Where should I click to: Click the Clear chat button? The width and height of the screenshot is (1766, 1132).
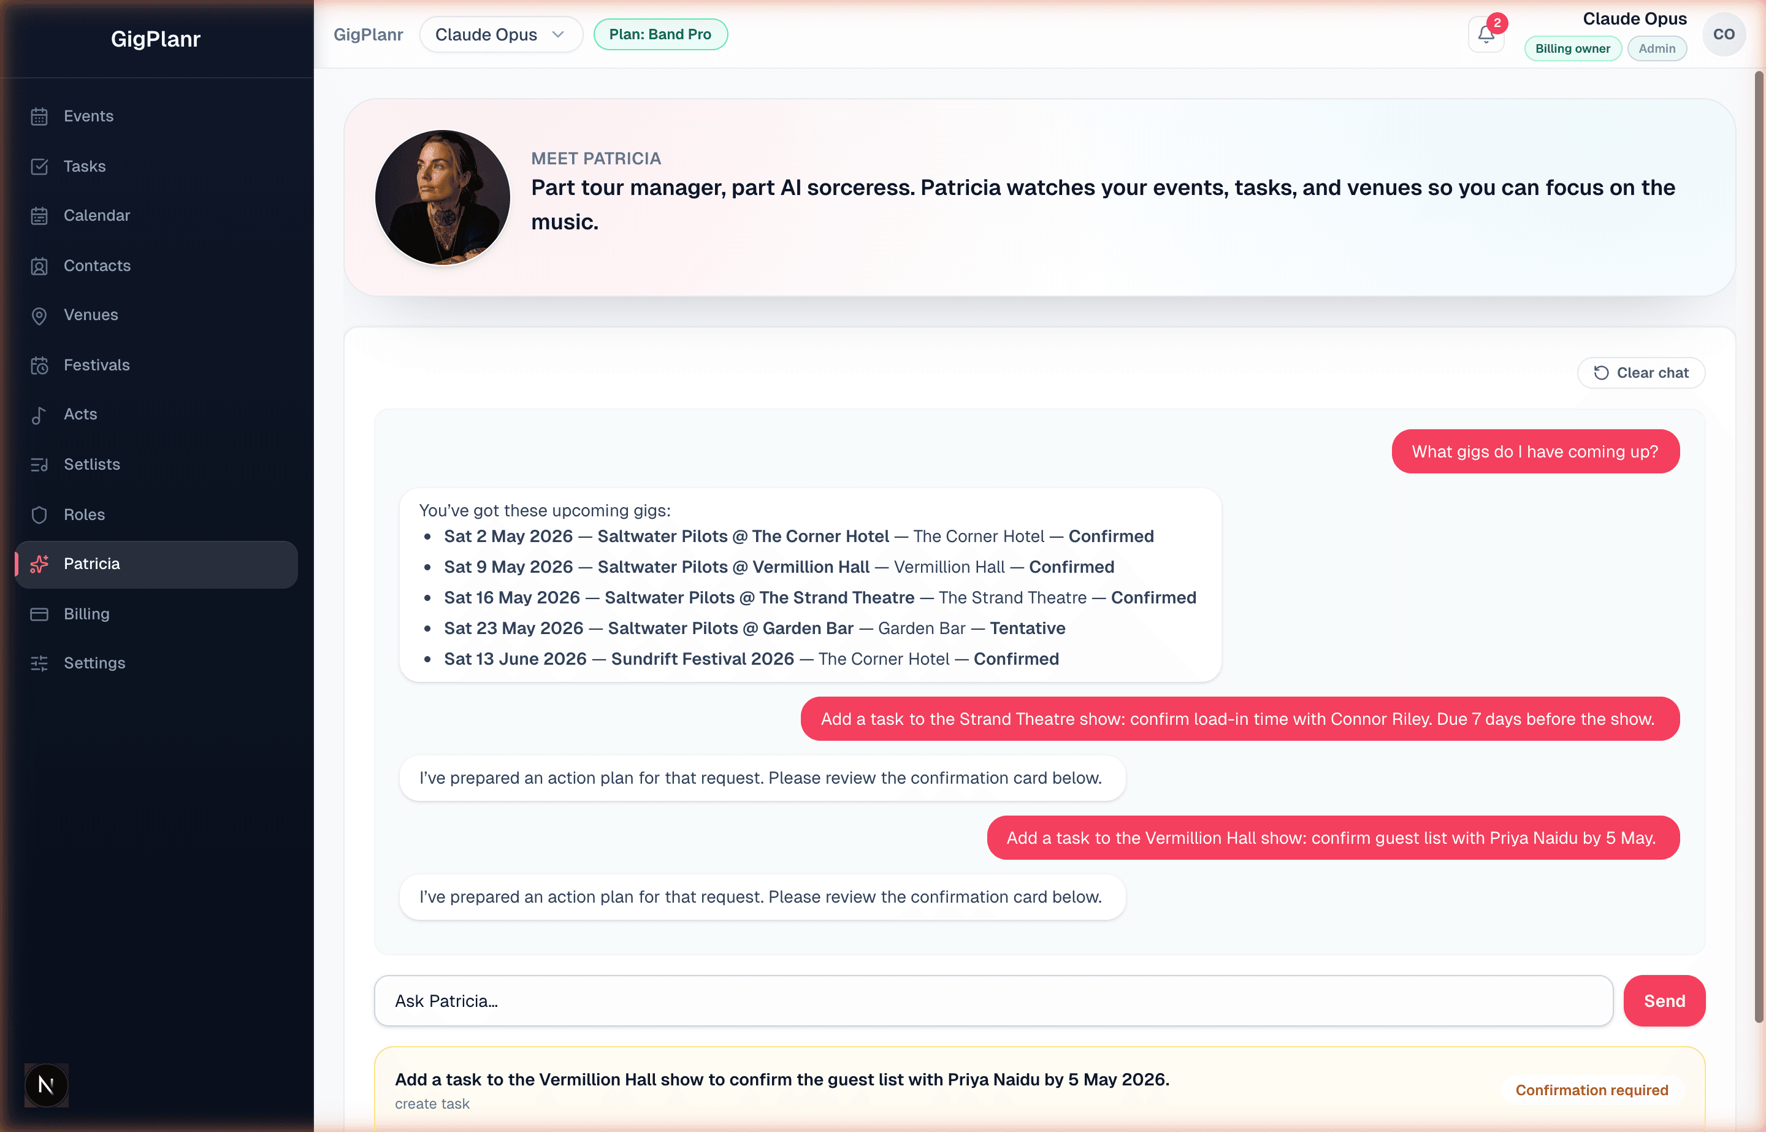(1640, 373)
